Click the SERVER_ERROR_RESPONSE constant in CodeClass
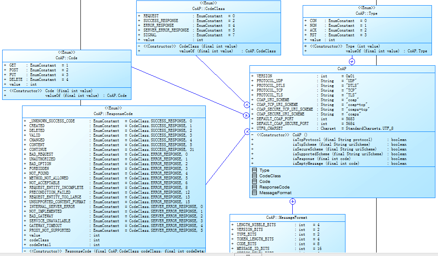The height and width of the screenshot is (256, 438). coord(186,30)
